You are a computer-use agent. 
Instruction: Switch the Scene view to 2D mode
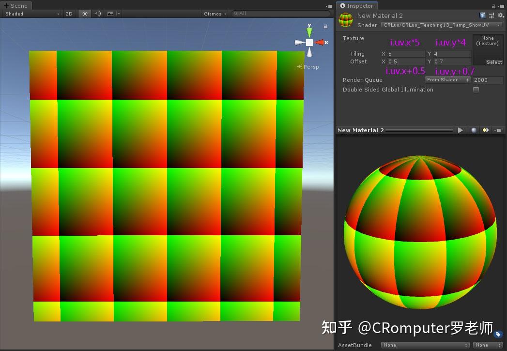69,14
